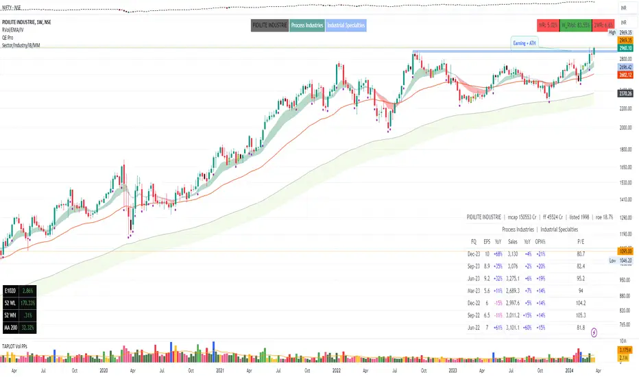
Task: Select the TAPLOT Vol PPs indicator legend
Action: click(14, 346)
